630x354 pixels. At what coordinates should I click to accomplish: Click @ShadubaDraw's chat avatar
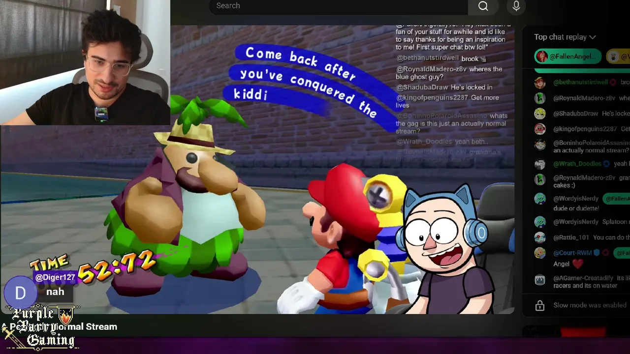(x=540, y=114)
